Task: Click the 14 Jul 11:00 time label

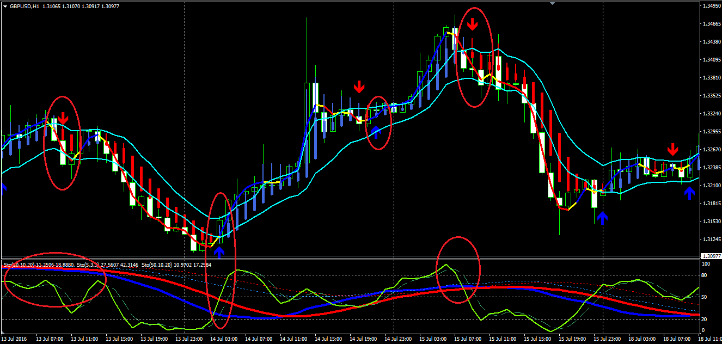Action: 294,339
